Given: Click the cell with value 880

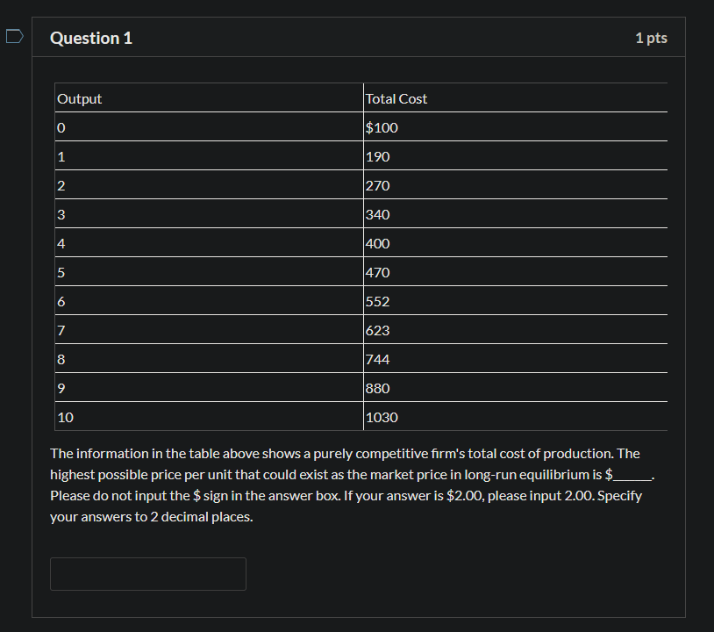Looking at the screenshot, I should pyautogui.click(x=376, y=388).
